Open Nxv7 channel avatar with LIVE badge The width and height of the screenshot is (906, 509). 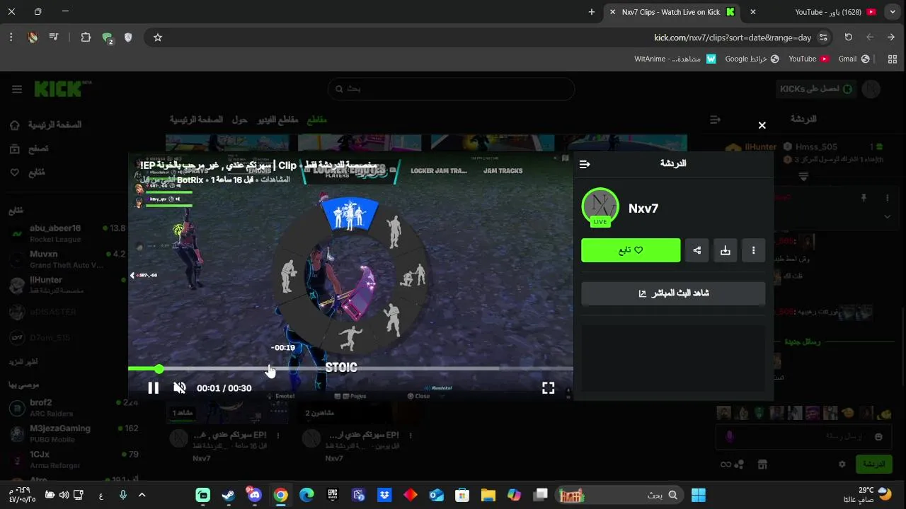click(x=600, y=207)
